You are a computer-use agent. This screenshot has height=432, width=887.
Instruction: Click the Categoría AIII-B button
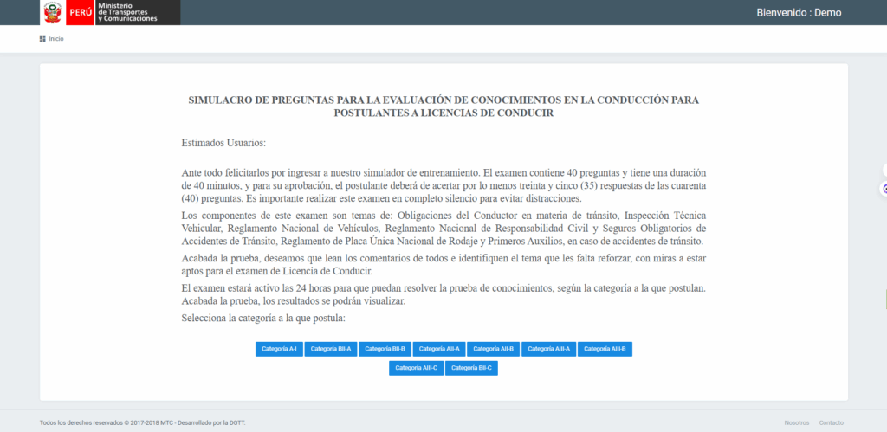[x=605, y=349]
